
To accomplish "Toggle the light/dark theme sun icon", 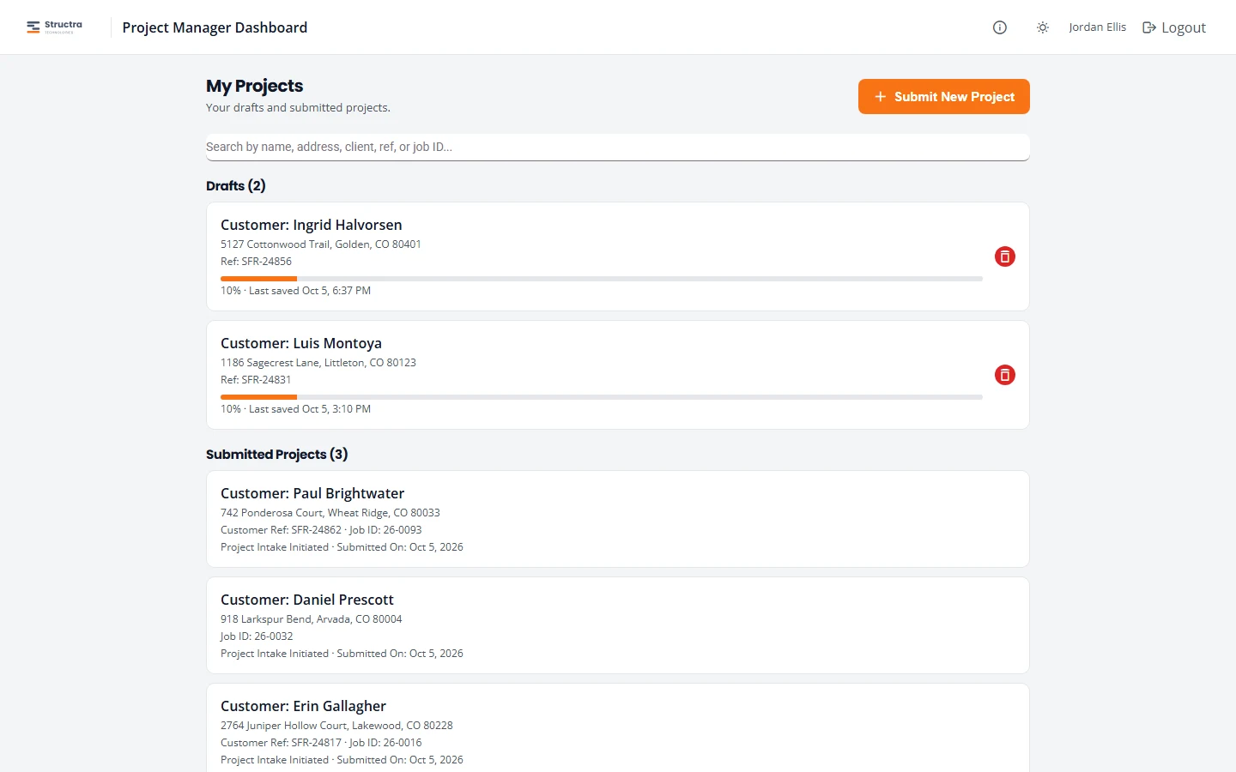I will tap(1043, 27).
